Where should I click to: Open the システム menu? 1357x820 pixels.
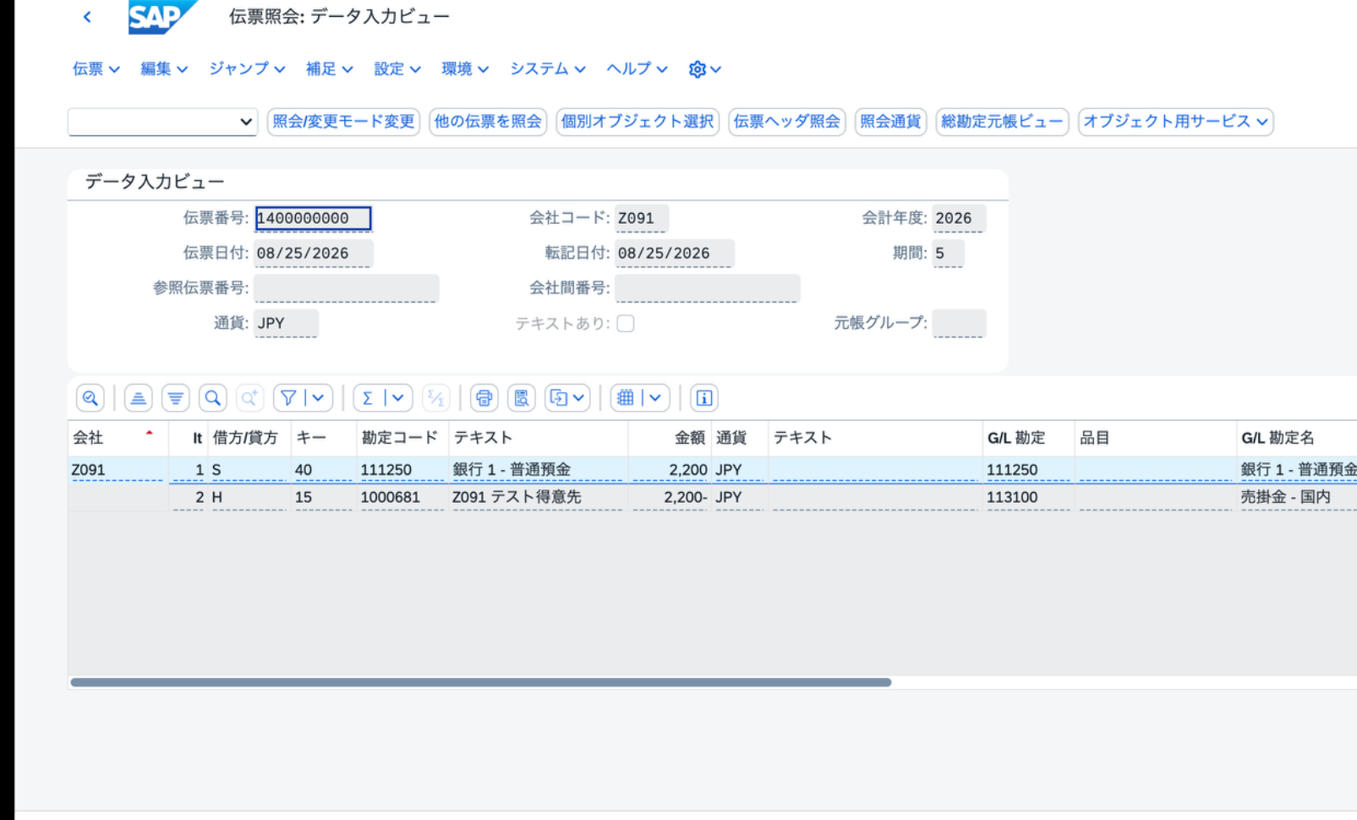547,69
